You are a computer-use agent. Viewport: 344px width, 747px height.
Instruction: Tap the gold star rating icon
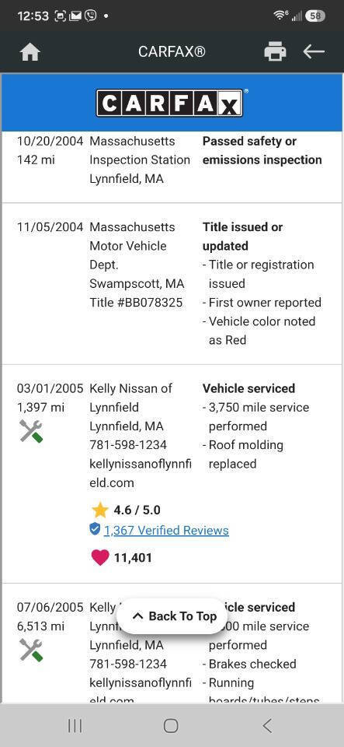(99, 510)
